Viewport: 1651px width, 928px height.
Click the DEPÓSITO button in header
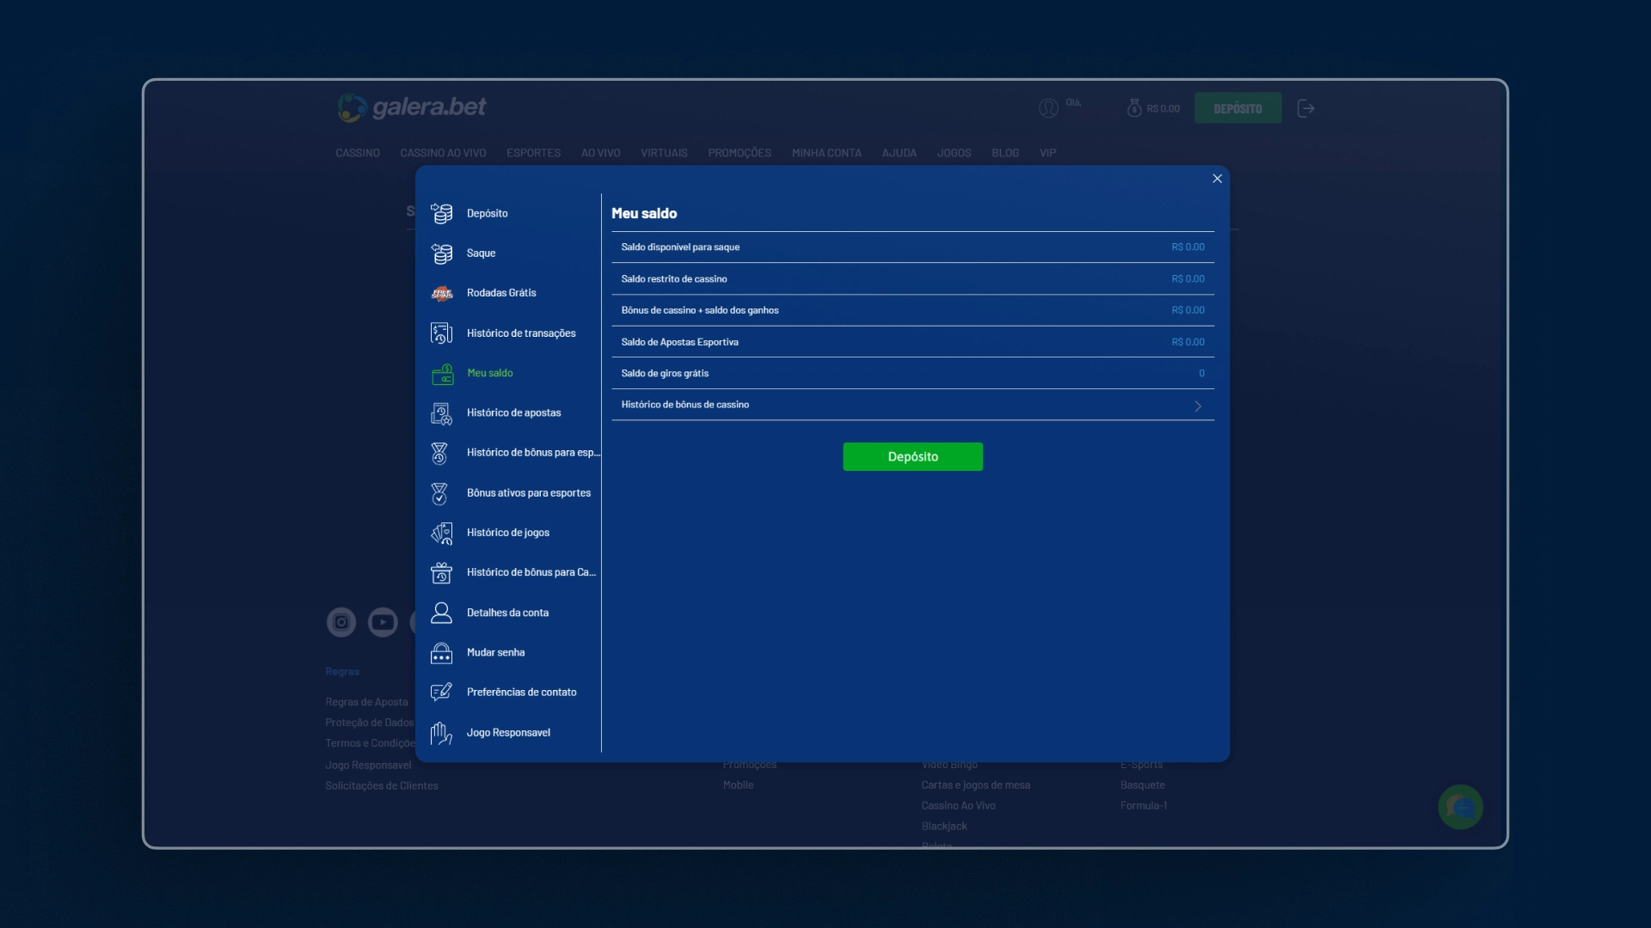(1237, 108)
